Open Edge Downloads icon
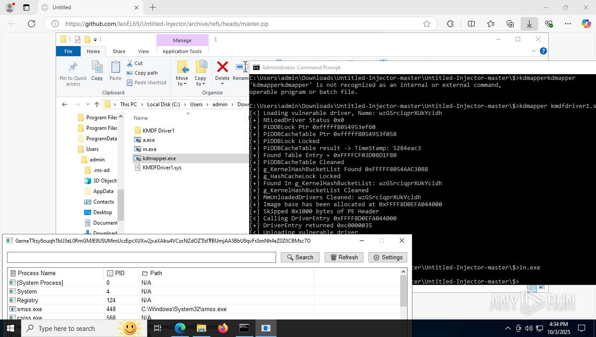596x337 pixels. (x=529, y=24)
